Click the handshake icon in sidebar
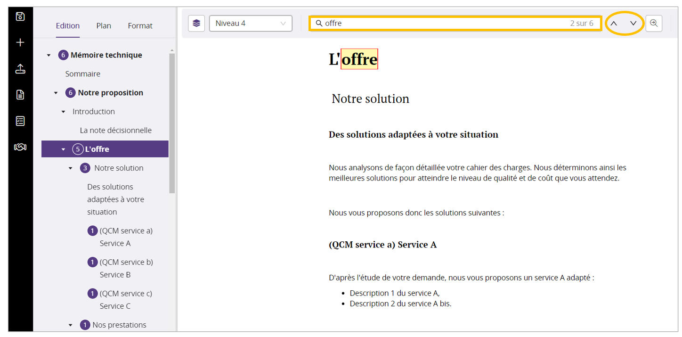 (x=20, y=147)
